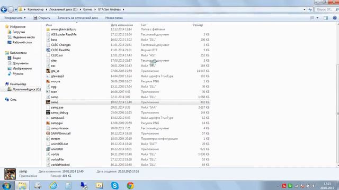
Task: Create a folder with Новая папка
Action: pos(114,18)
